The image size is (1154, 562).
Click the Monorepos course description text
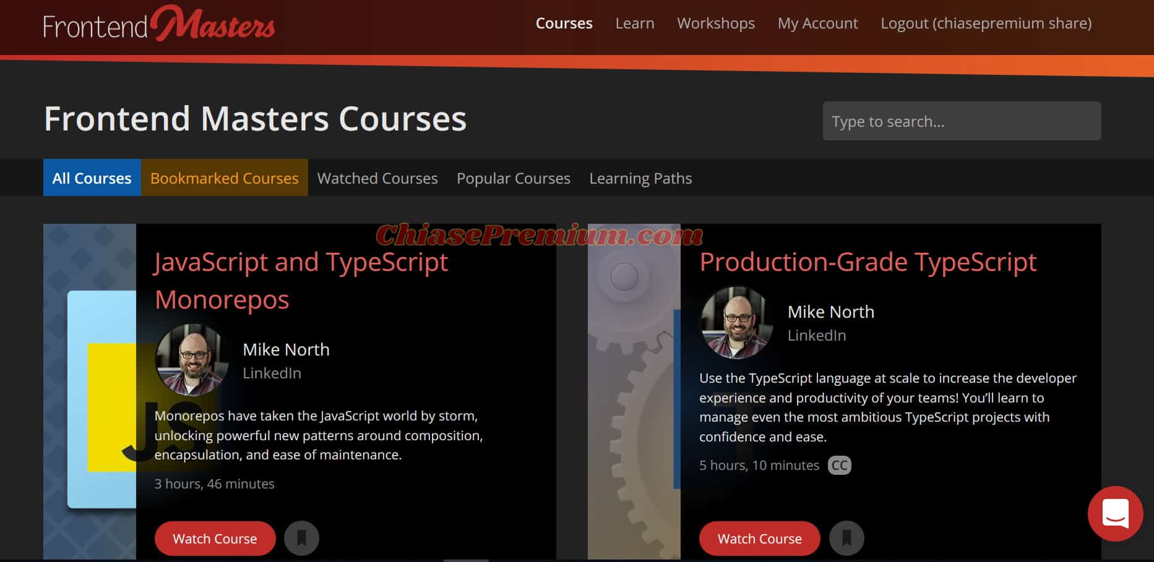(x=319, y=435)
